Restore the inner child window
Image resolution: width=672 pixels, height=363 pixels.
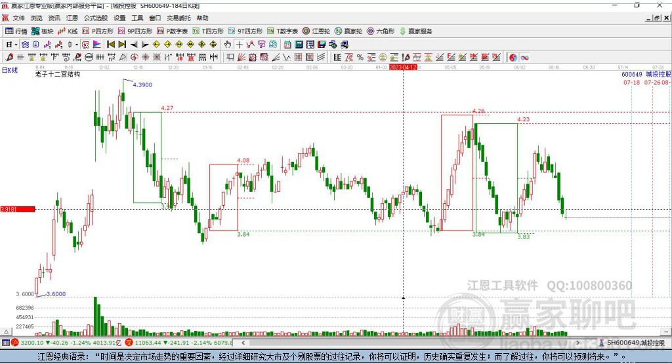[x=657, y=18]
